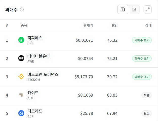Expand the panel to fullscreen
Viewport: 158px width, 121px height.
click(148, 10)
